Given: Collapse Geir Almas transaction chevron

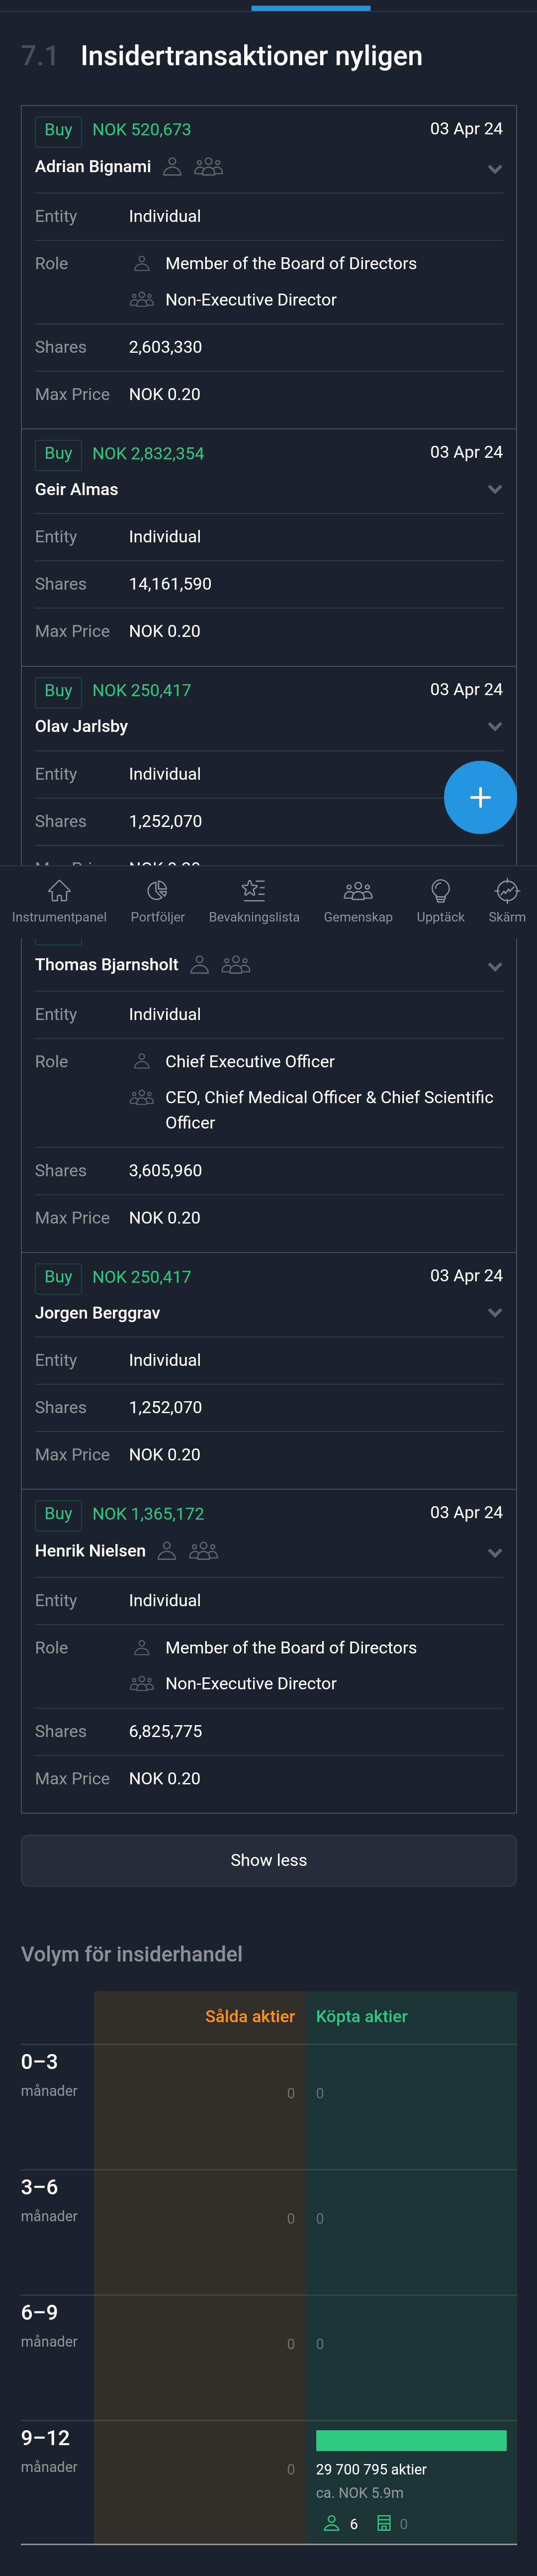Looking at the screenshot, I should [494, 489].
